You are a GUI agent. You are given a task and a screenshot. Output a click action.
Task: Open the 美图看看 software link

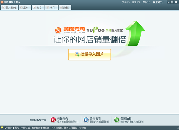click(96, 120)
